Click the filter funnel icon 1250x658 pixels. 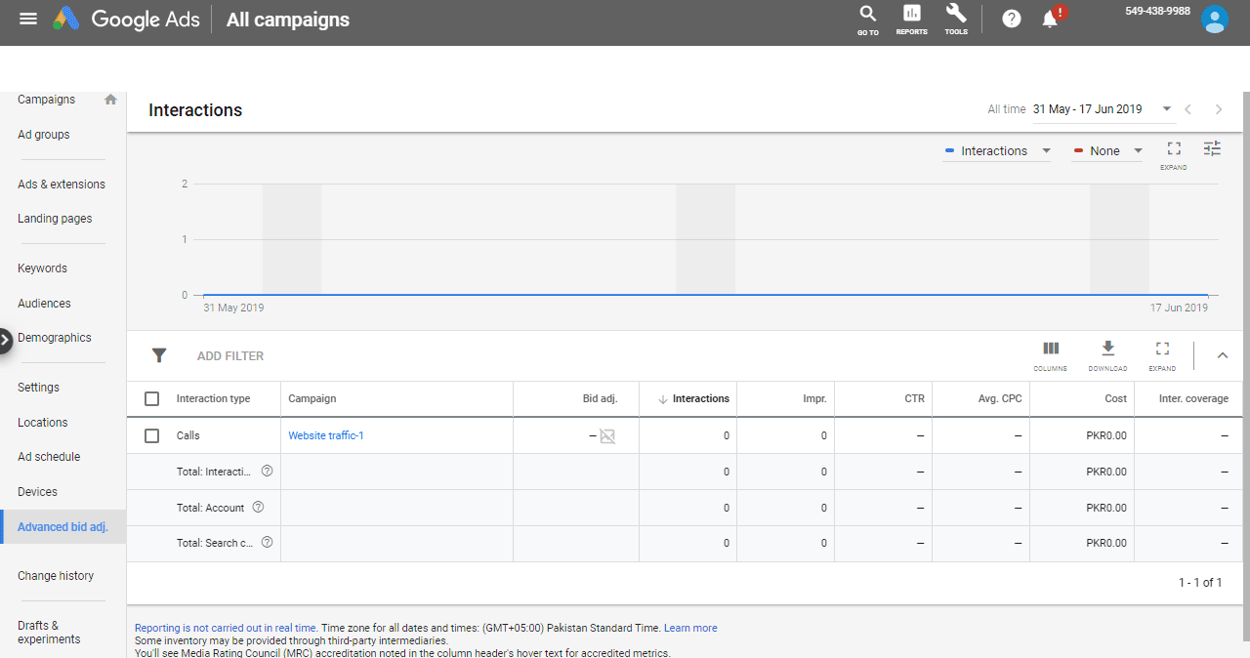tap(159, 356)
